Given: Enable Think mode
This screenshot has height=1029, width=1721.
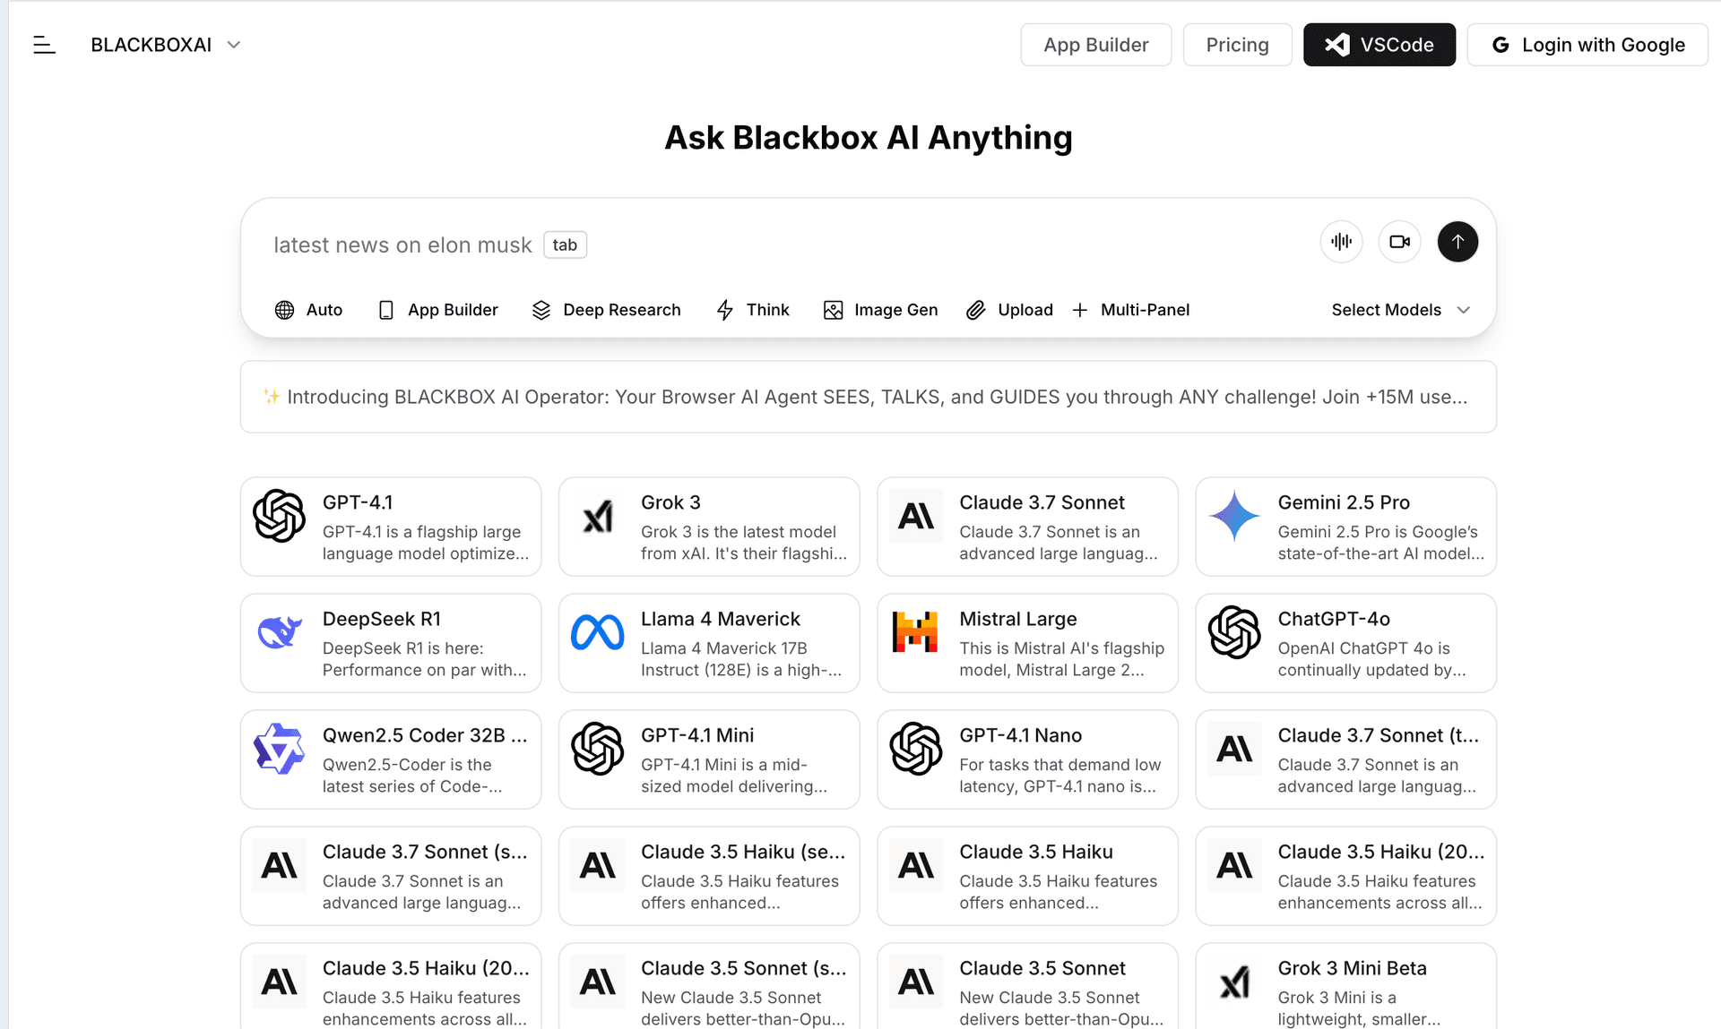Looking at the screenshot, I should coord(753,310).
